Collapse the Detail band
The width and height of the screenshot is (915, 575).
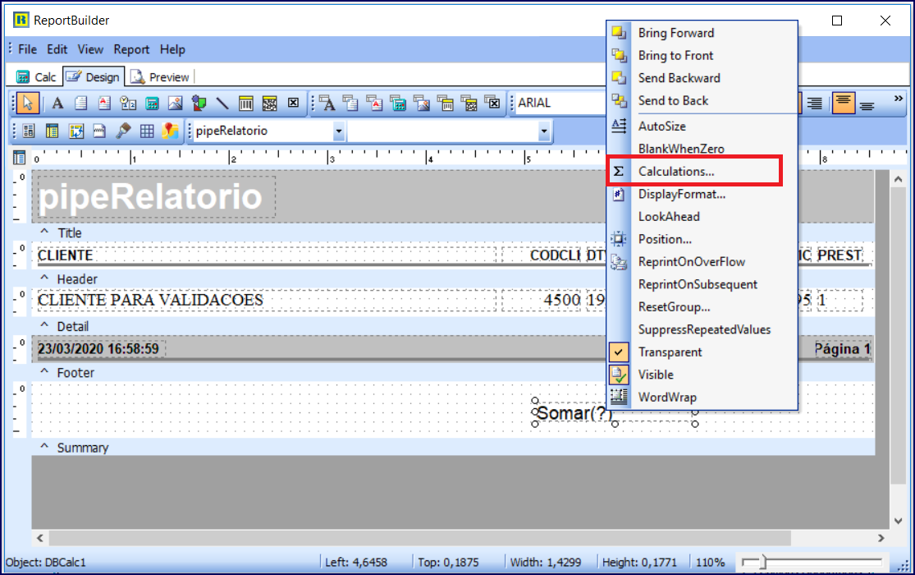point(44,325)
